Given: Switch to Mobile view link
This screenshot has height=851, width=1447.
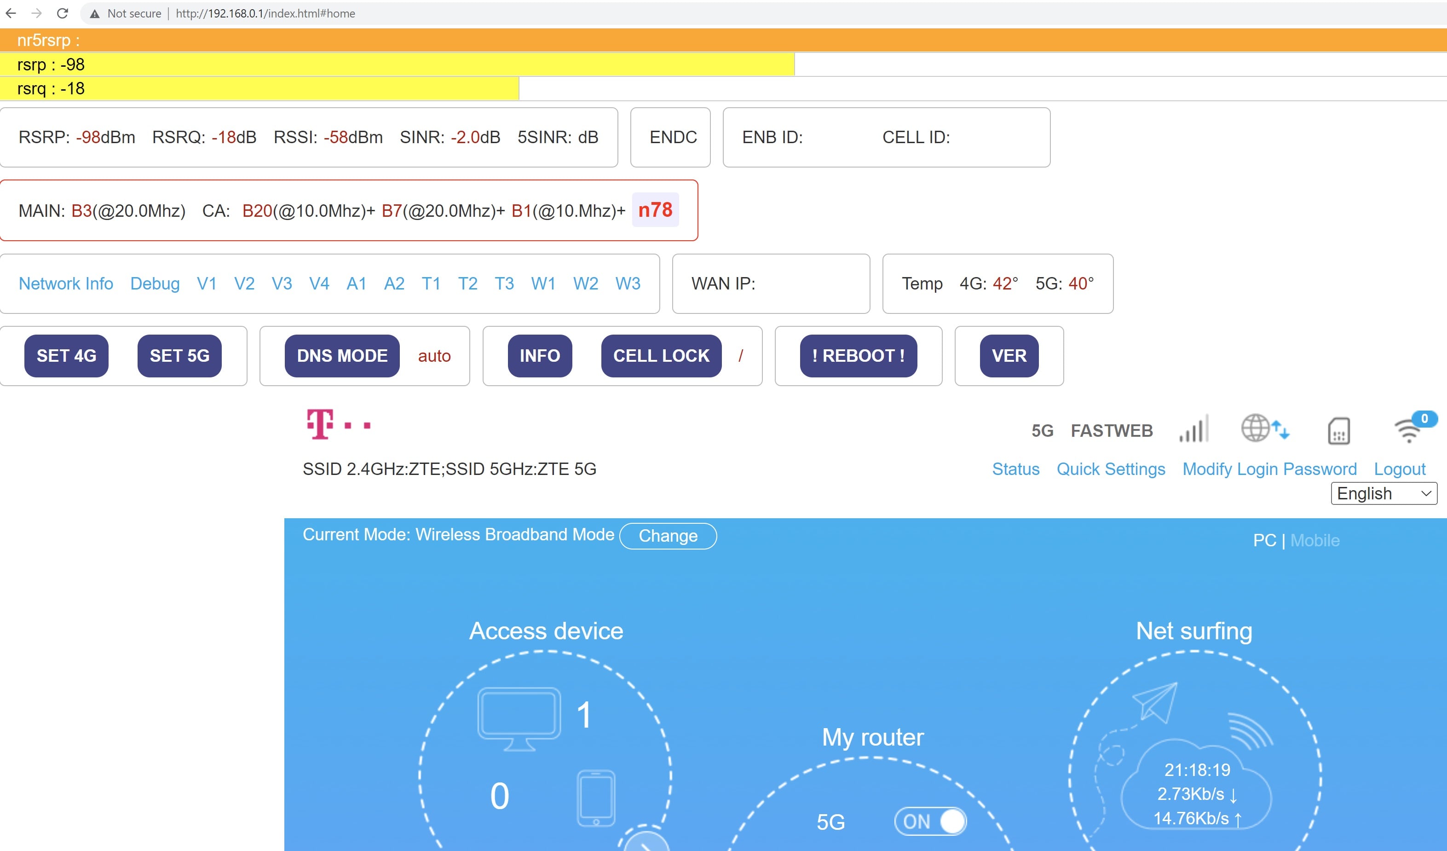Looking at the screenshot, I should [1315, 540].
